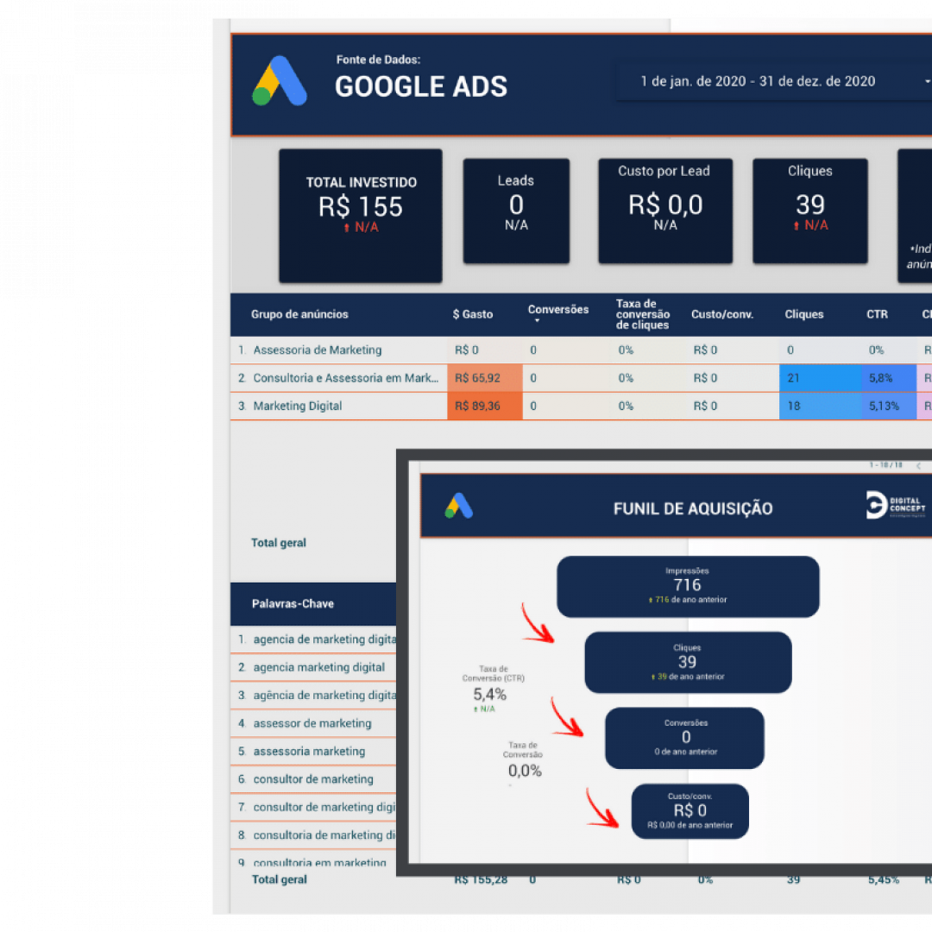Click the $ Gasto column header

473,314
